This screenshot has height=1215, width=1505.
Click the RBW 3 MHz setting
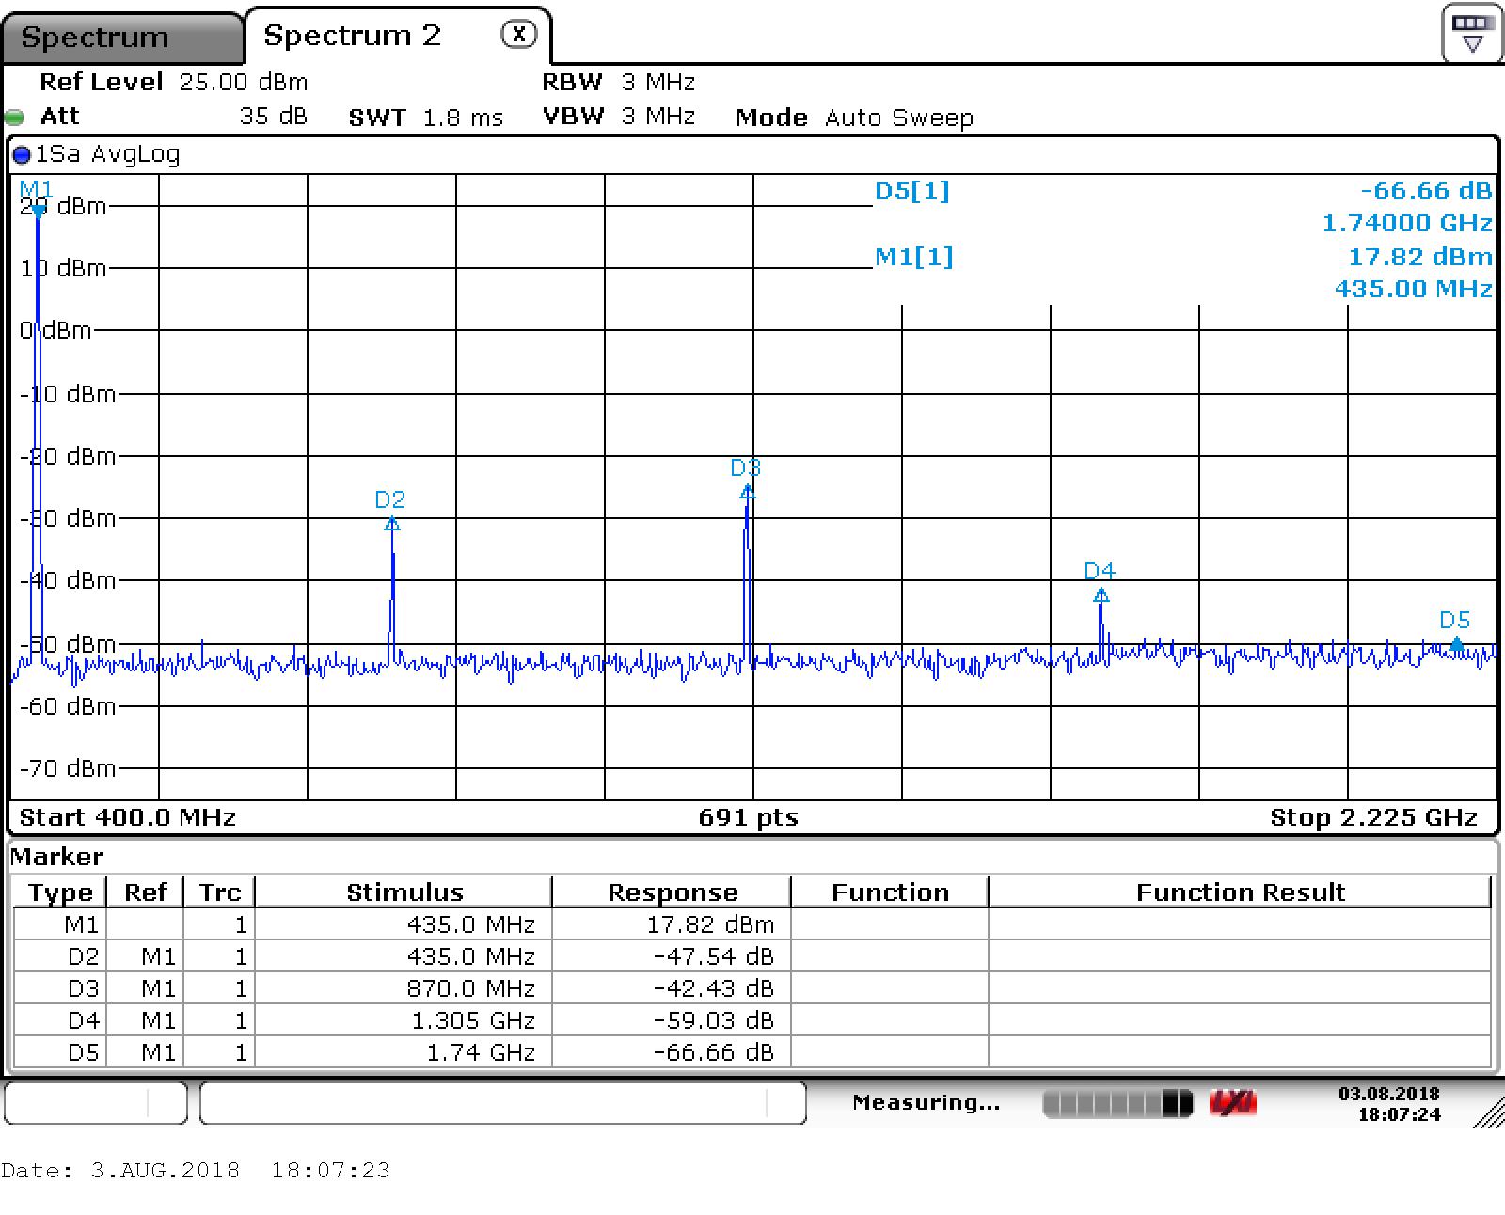point(619,82)
